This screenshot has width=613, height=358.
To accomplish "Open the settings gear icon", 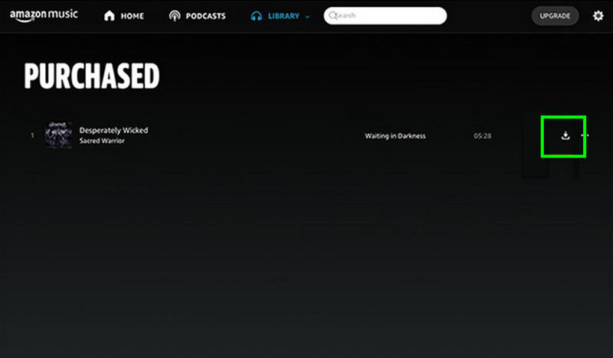I will click(x=598, y=16).
